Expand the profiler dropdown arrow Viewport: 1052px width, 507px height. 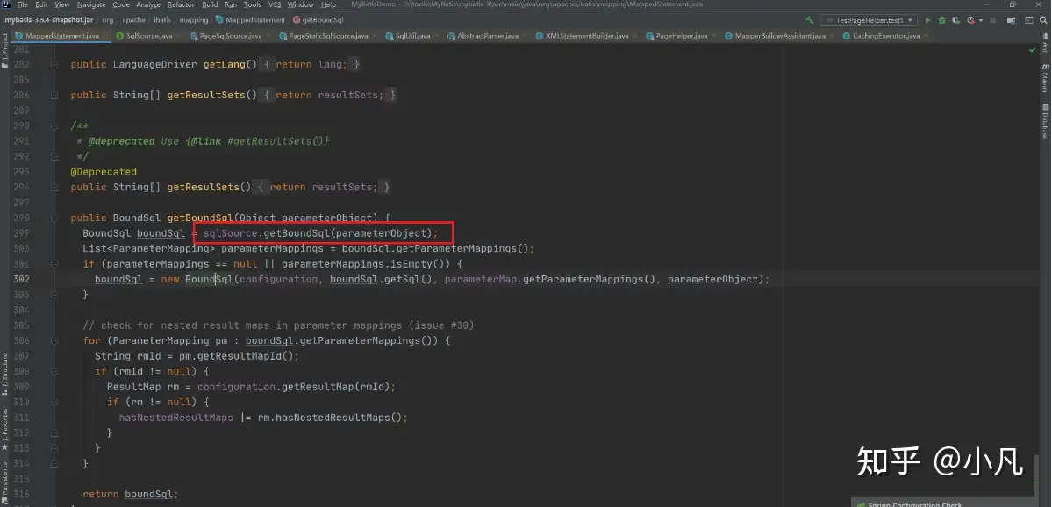click(x=981, y=20)
